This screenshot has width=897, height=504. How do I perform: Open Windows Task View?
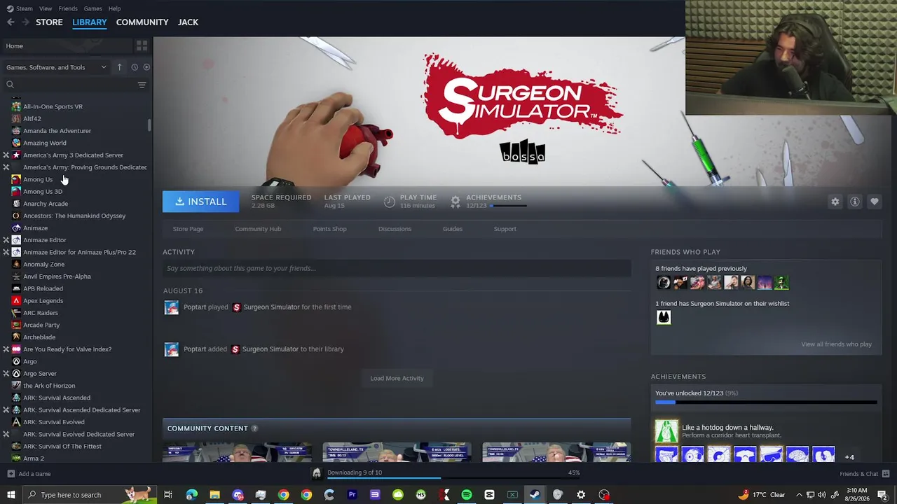pyautogui.click(x=168, y=495)
